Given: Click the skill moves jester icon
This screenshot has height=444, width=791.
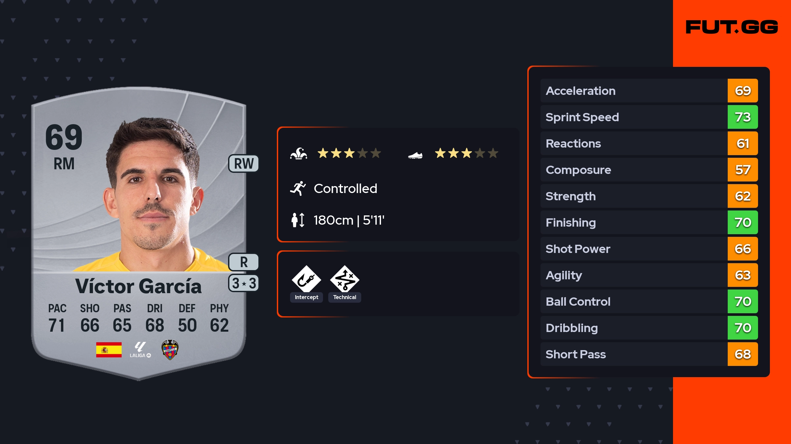Looking at the screenshot, I should tap(299, 153).
